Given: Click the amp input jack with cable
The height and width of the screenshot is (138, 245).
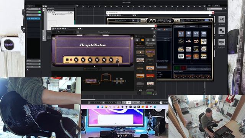Looking at the screenshot, I should click(x=117, y=60).
